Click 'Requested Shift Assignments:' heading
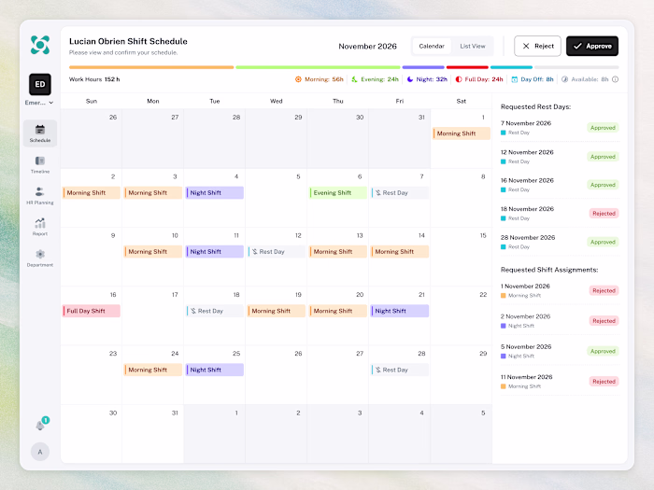This screenshot has width=654, height=490. (549, 270)
